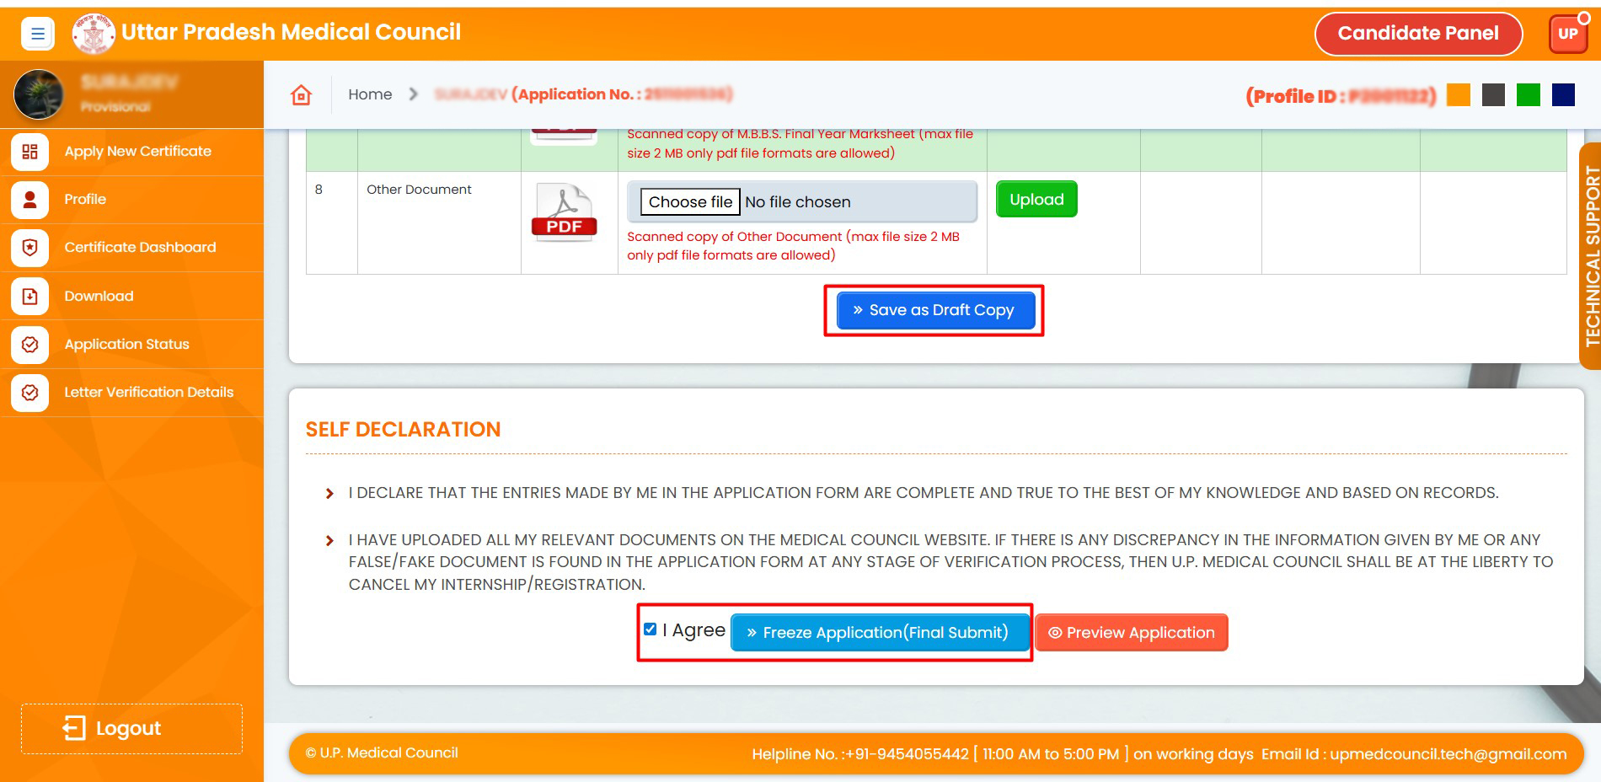
Task: Expand the breadcrumb chevron after Home
Action: click(x=413, y=94)
